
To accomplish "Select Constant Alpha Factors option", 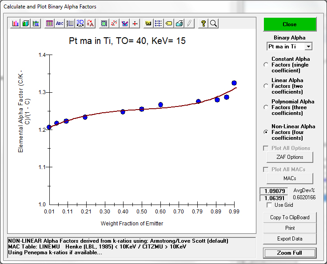I will pyautogui.click(x=266, y=65).
